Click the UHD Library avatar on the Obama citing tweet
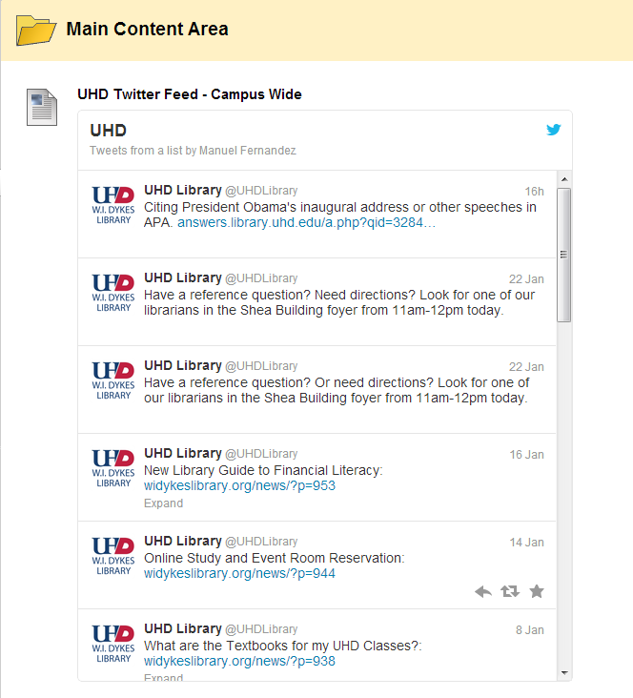 click(113, 205)
